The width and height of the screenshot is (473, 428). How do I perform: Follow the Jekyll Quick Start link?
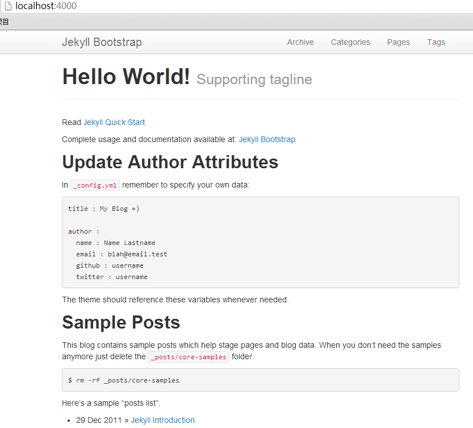(x=114, y=122)
